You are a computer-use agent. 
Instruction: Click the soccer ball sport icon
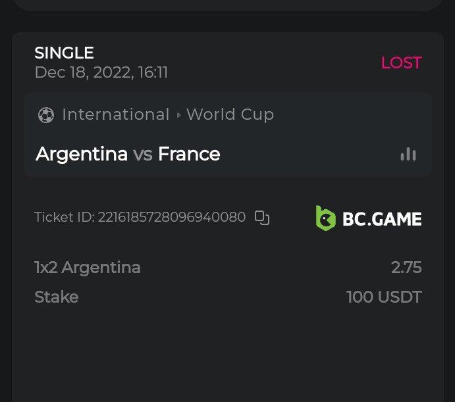[x=45, y=115]
